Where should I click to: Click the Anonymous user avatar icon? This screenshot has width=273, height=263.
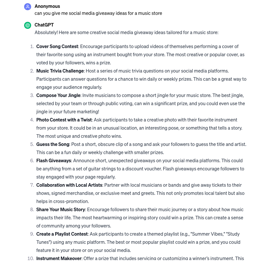(x=28, y=7)
